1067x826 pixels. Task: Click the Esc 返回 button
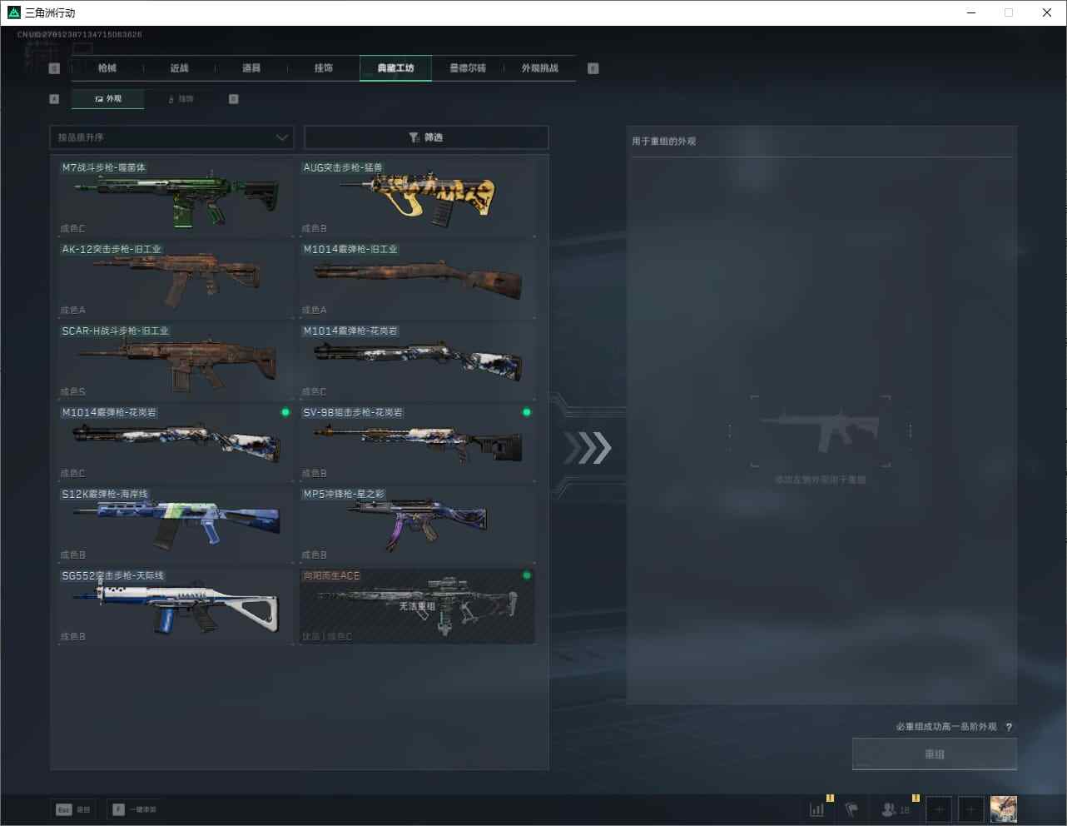(73, 809)
